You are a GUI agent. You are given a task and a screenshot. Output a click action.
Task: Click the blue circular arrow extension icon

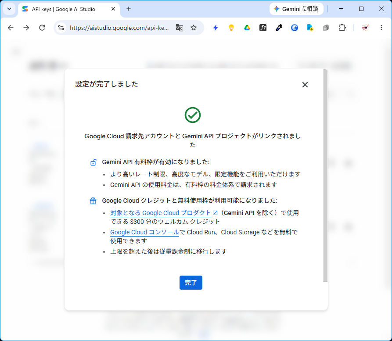point(295,28)
